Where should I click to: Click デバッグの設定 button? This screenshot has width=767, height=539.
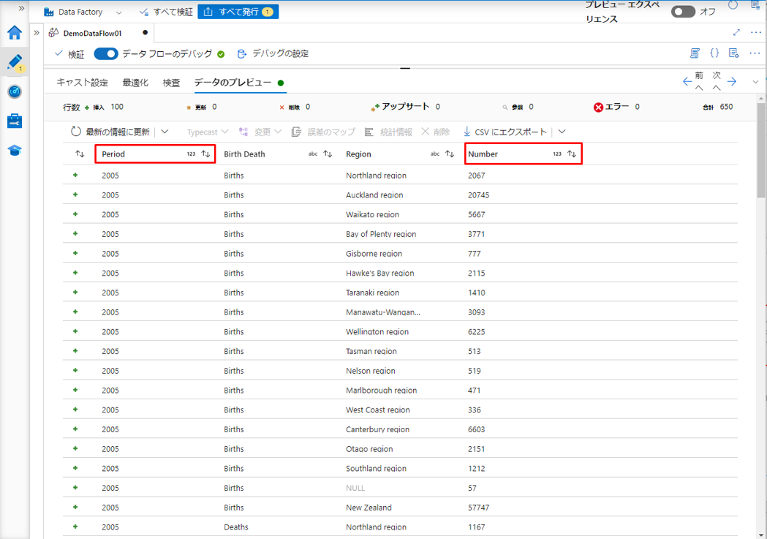tap(273, 53)
